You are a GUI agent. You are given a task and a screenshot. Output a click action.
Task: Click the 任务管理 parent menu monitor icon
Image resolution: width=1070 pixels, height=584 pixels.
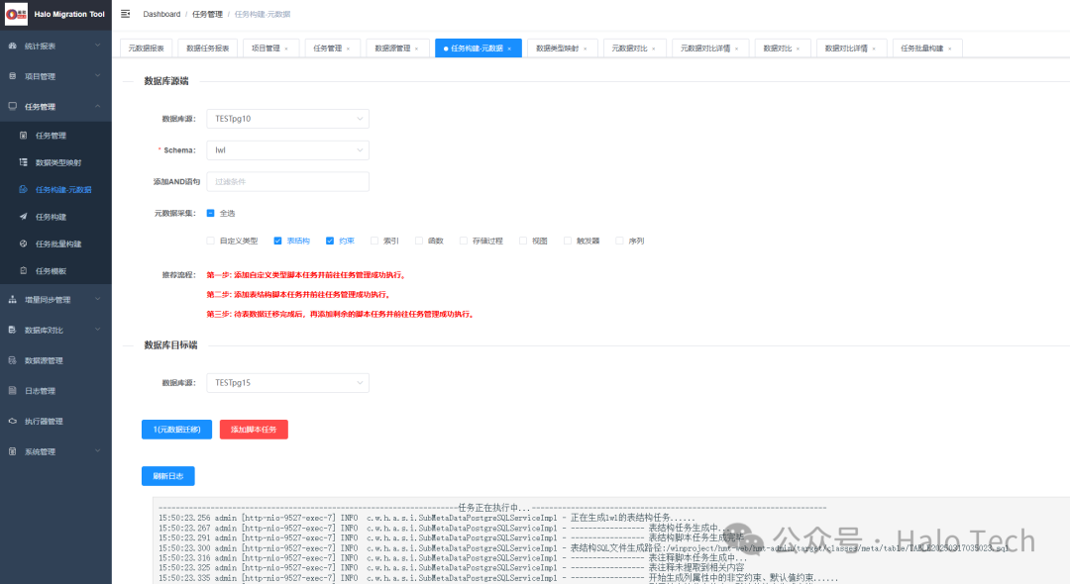click(12, 106)
